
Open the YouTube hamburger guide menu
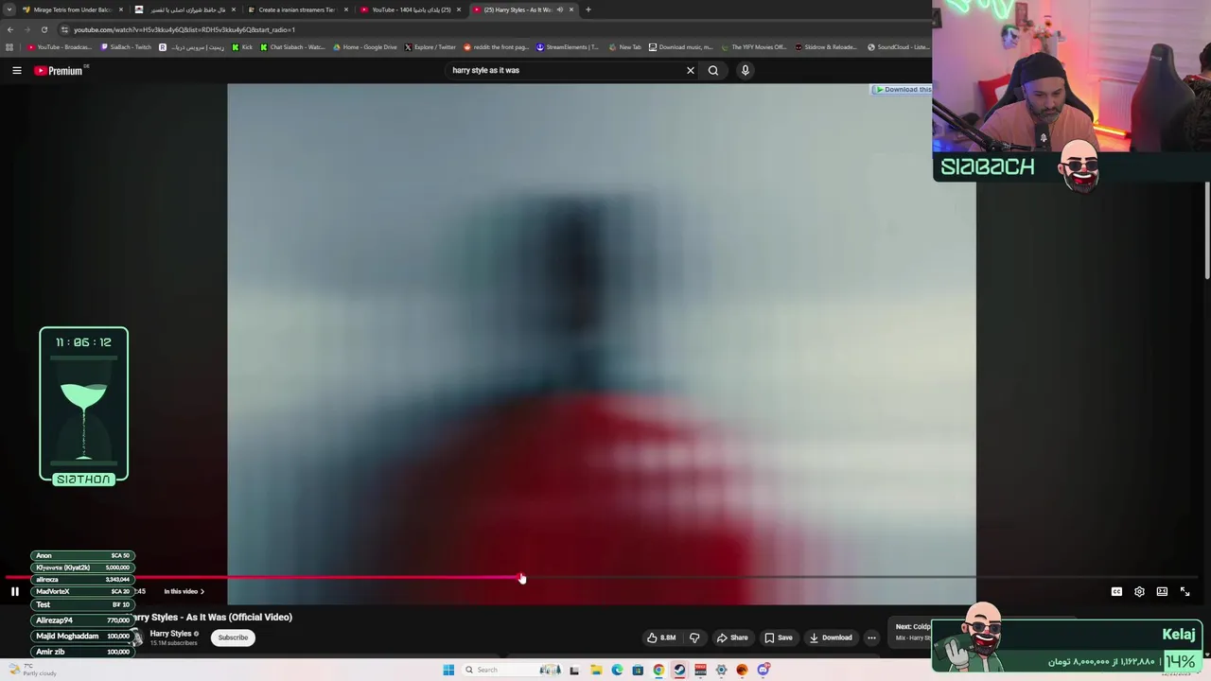click(16, 70)
